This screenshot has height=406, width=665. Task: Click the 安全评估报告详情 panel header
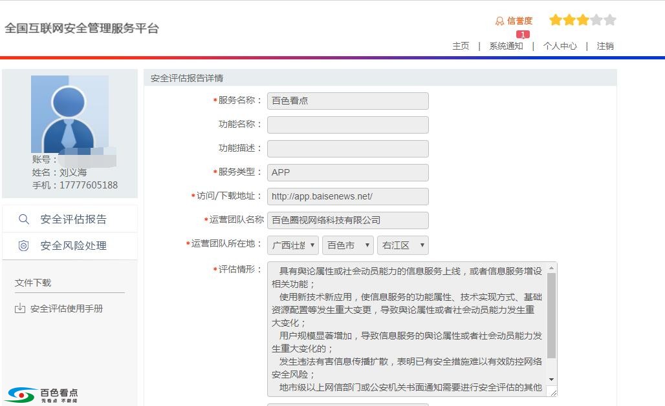pos(380,78)
